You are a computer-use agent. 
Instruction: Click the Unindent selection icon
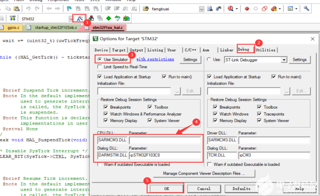click(117, 9)
